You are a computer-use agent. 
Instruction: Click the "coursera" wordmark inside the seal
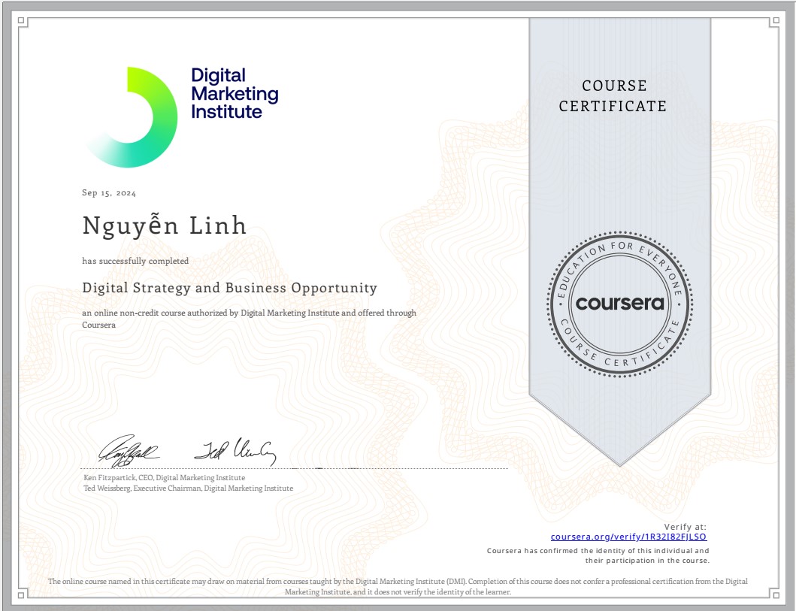(619, 304)
